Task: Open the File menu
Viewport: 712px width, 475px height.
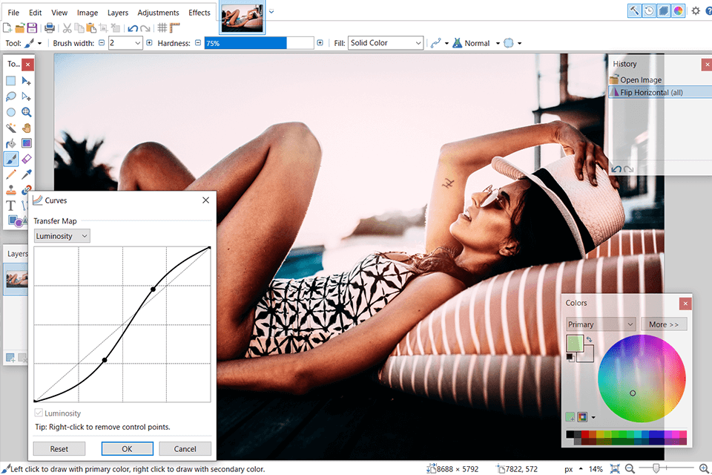Action: click(13, 13)
